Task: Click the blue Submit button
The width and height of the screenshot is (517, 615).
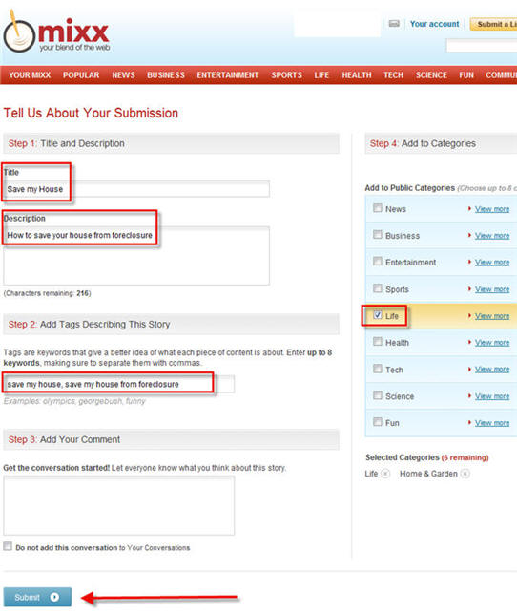Action: tap(37, 597)
